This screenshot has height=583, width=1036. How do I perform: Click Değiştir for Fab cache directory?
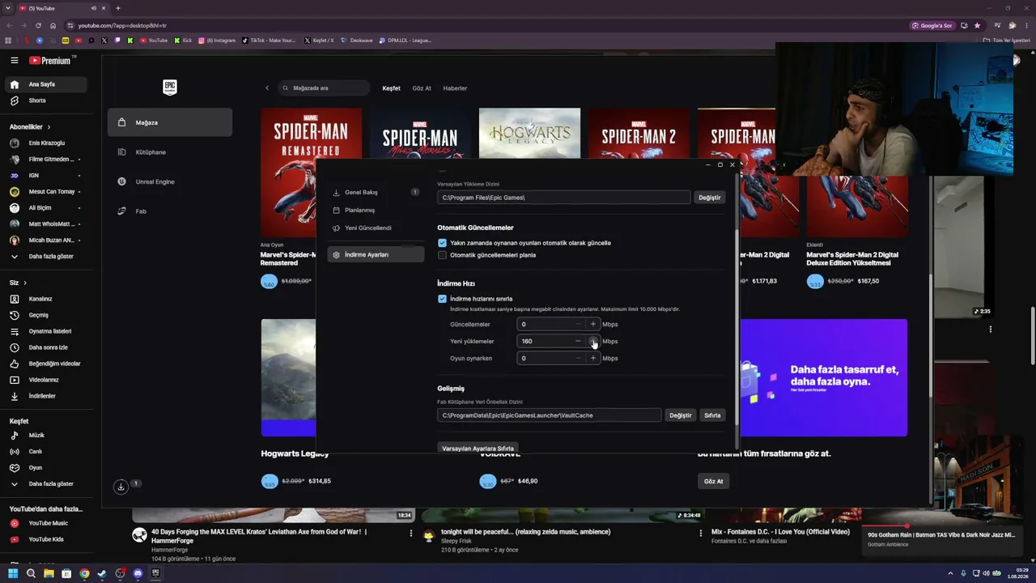click(680, 415)
